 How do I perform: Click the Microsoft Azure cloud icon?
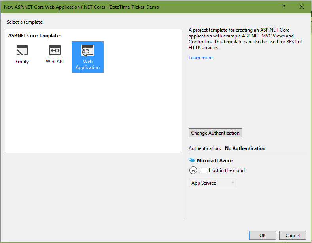pos(192,160)
